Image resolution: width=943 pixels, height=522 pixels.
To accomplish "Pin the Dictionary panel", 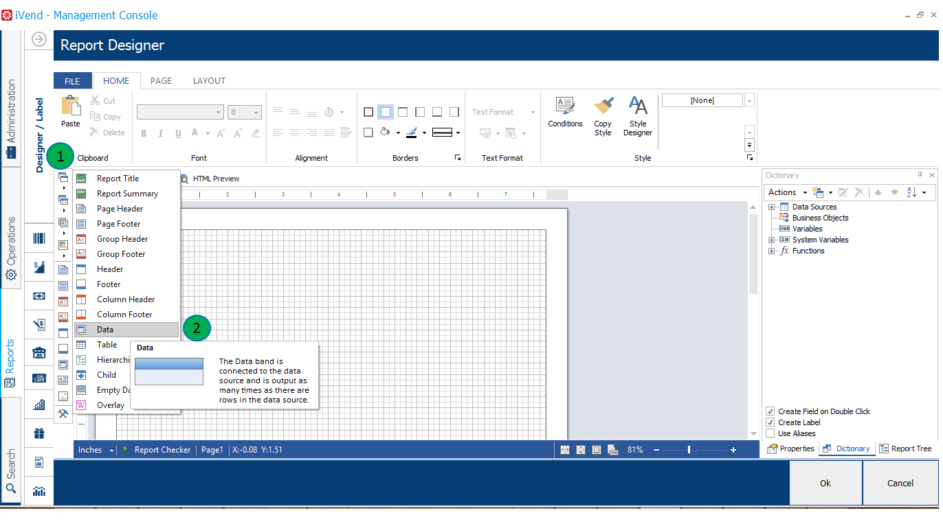I will click(920, 175).
